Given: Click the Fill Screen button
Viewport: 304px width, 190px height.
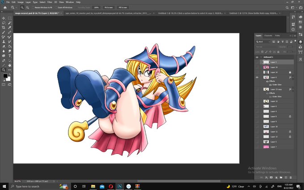Looking at the screenshot, I should [x=123, y=8].
